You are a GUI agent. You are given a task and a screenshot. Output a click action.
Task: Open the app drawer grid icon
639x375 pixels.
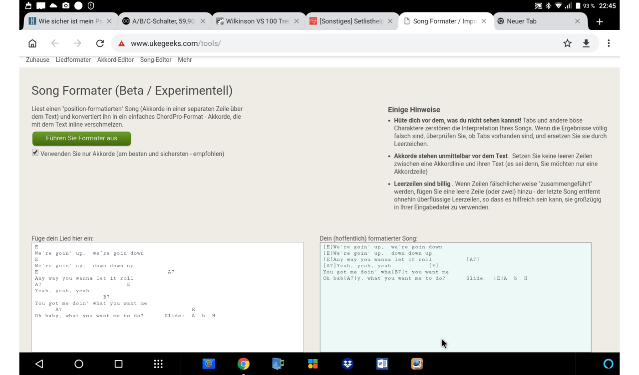158,364
